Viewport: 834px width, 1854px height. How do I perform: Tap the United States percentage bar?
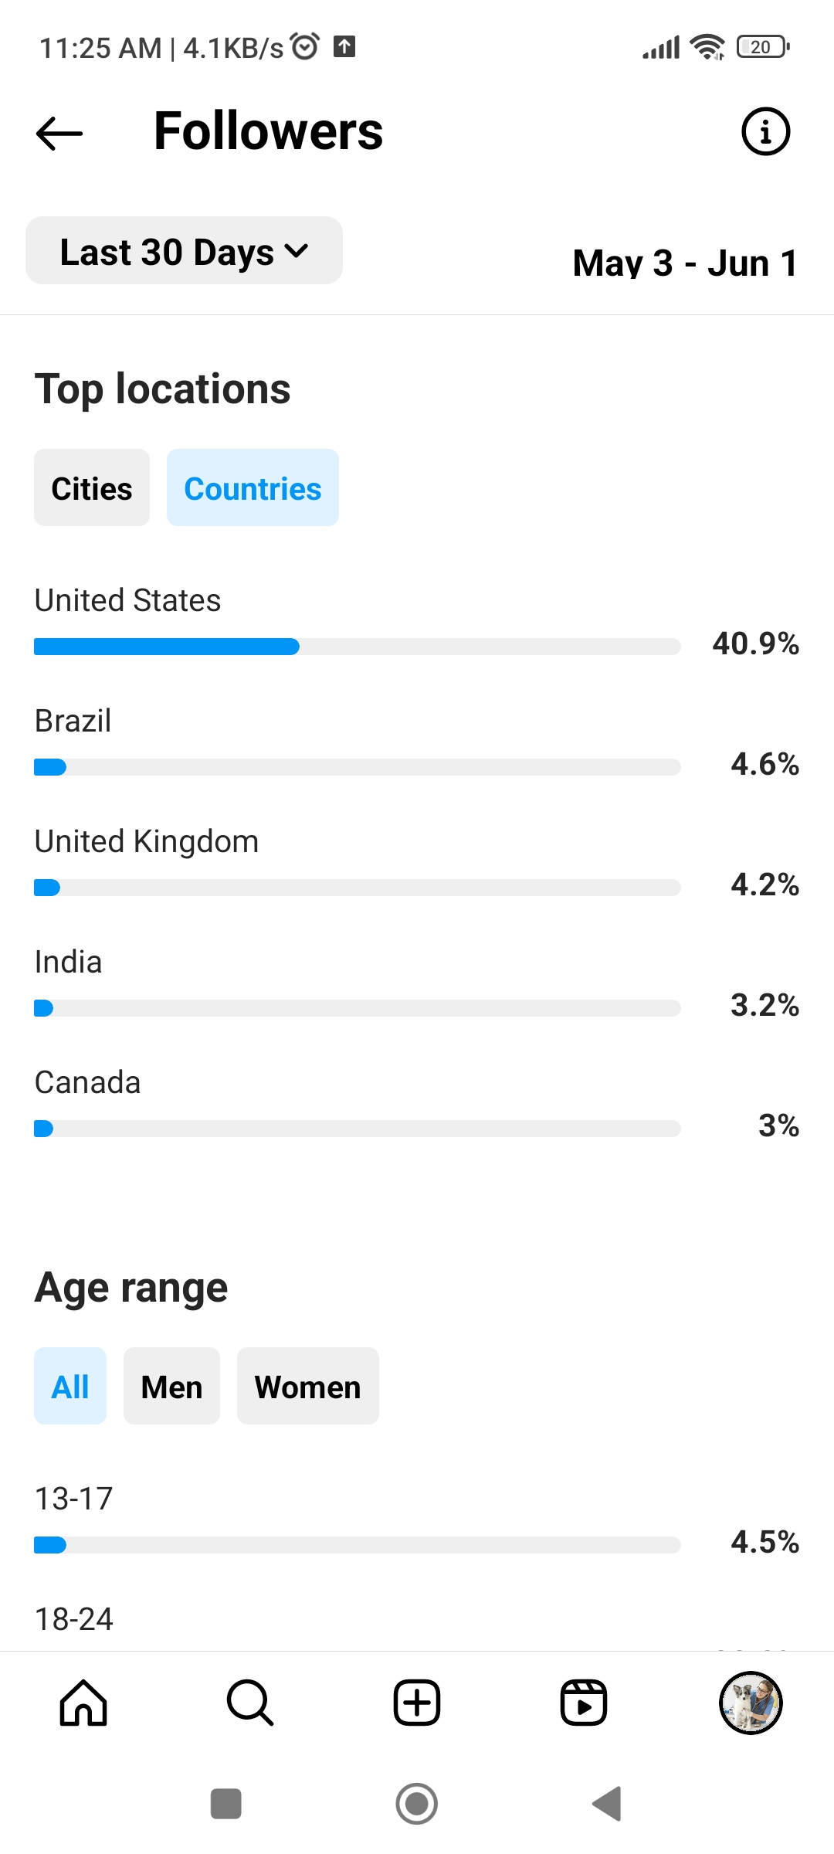(357, 647)
